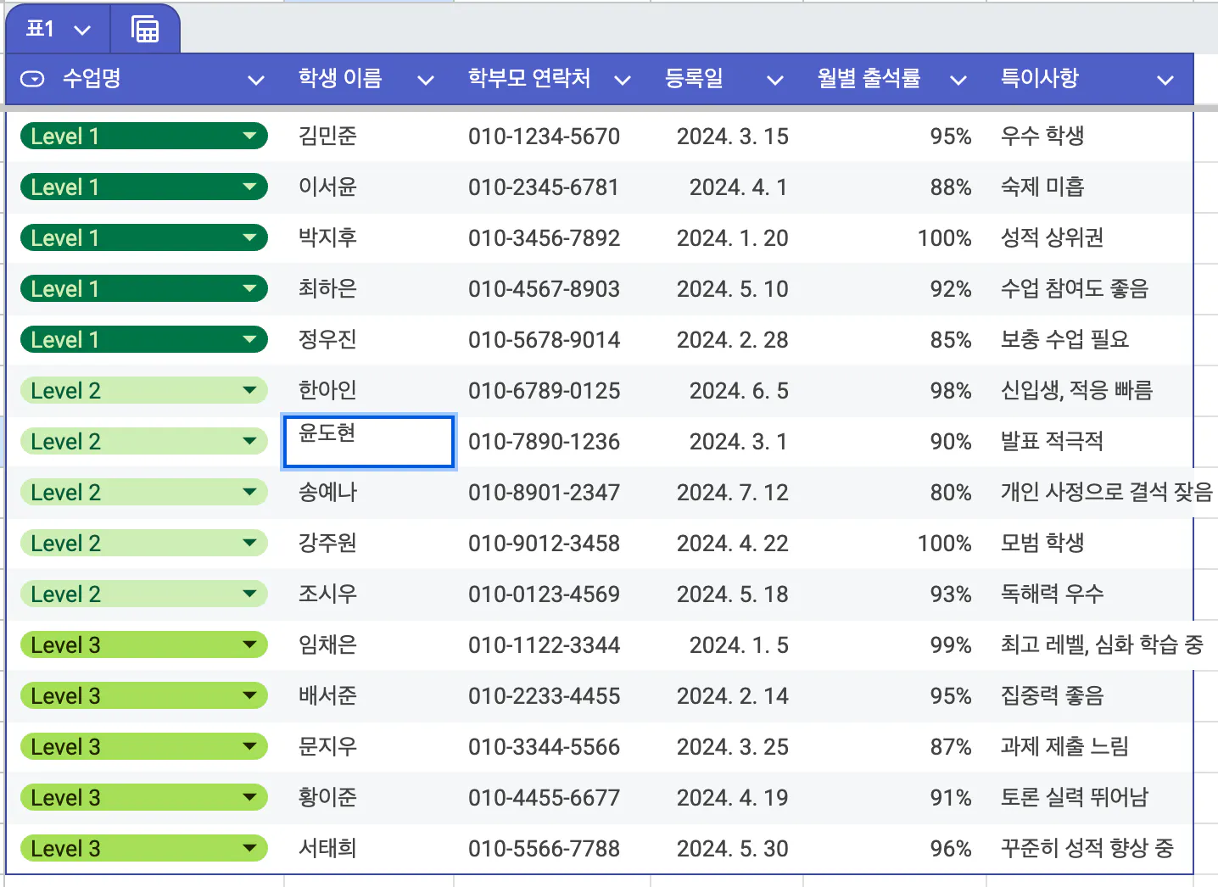The width and height of the screenshot is (1218, 887).
Task: Select the 등록일 header cell
Action: (x=725, y=80)
